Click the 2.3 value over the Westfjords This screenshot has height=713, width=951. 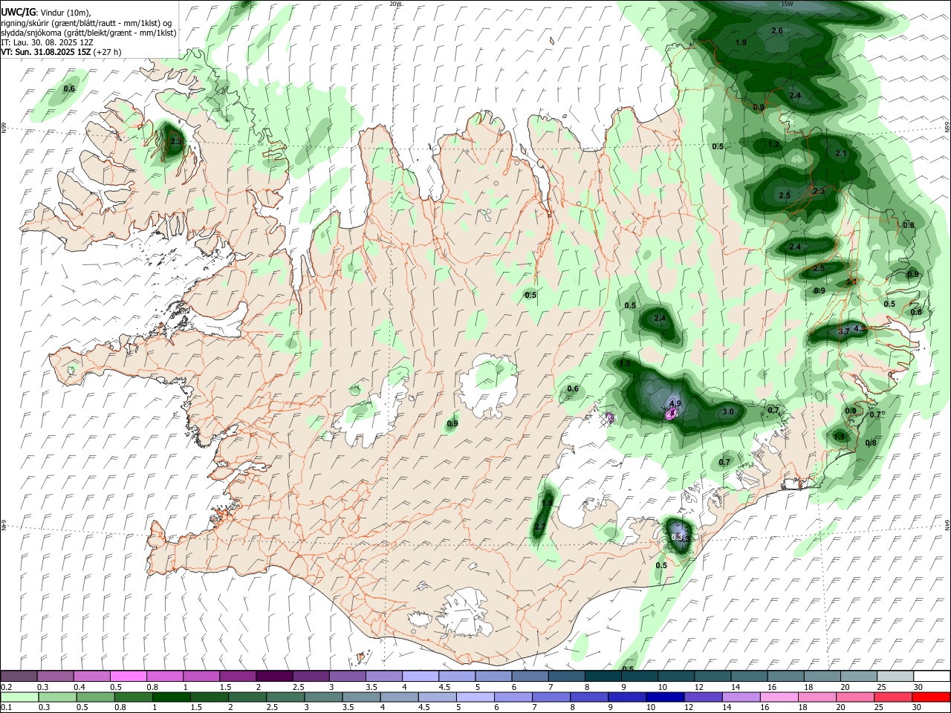pyautogui.click(x=176, y=141)
